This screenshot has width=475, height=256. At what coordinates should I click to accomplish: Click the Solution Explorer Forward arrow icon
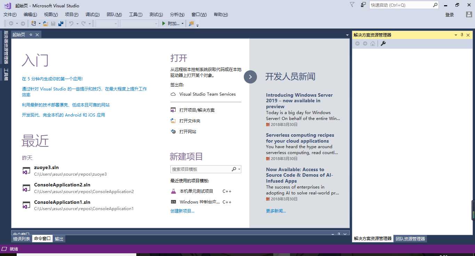365,43
